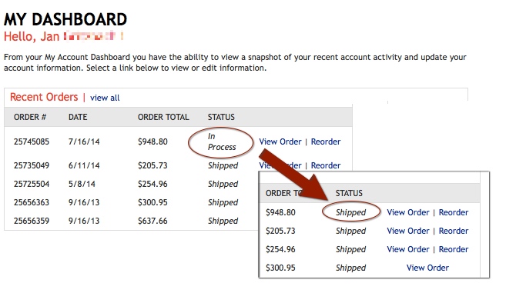The image size is (506, 303).
Task: Click the ORDER TOTAL column header
Action: [163, 117]
